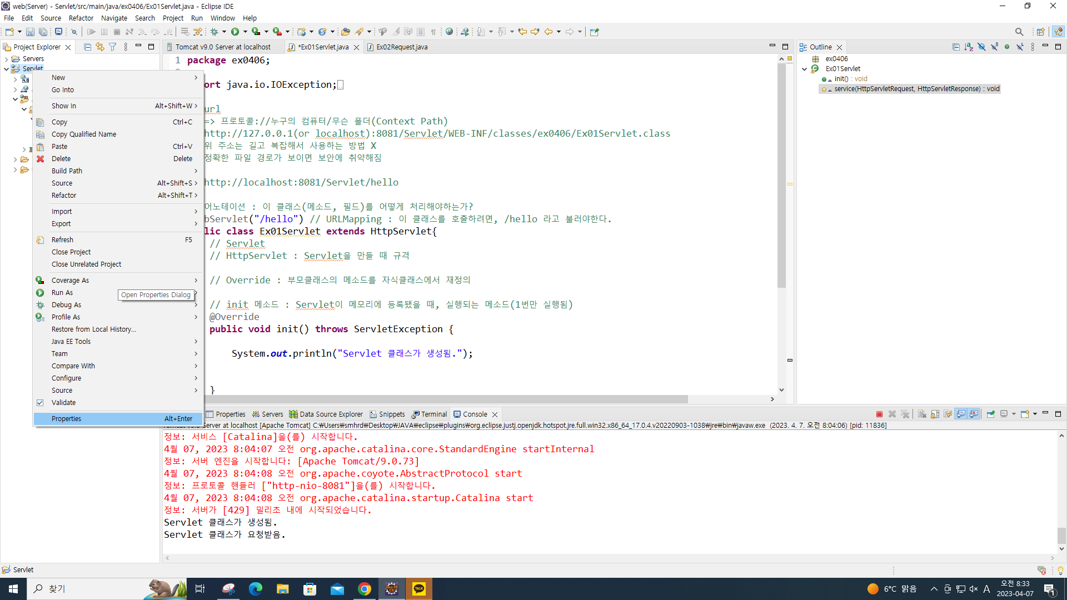Expand the Servers project tree node
This screenshot has width=1067, height=600.
(6, 59)
